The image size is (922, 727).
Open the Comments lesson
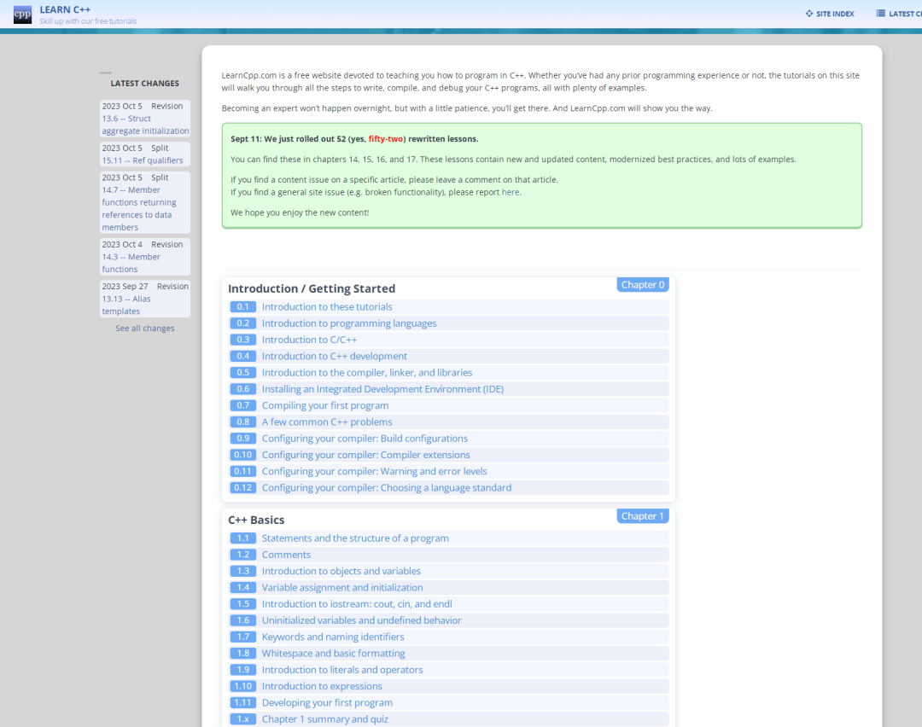click(286, 555)
